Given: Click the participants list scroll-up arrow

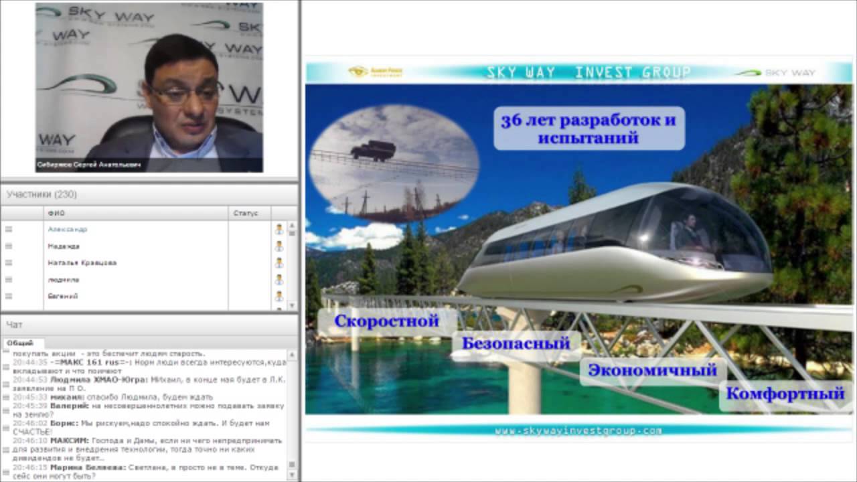Looking at the screenshot, I should pos(292,226).
